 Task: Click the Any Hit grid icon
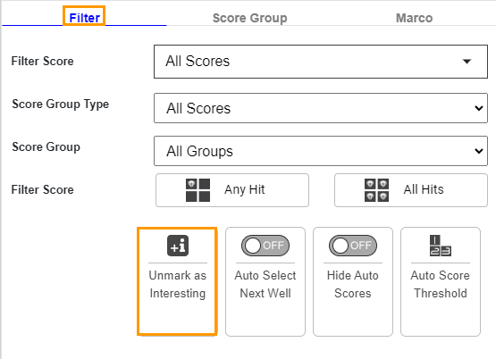(x=198, y=190)
